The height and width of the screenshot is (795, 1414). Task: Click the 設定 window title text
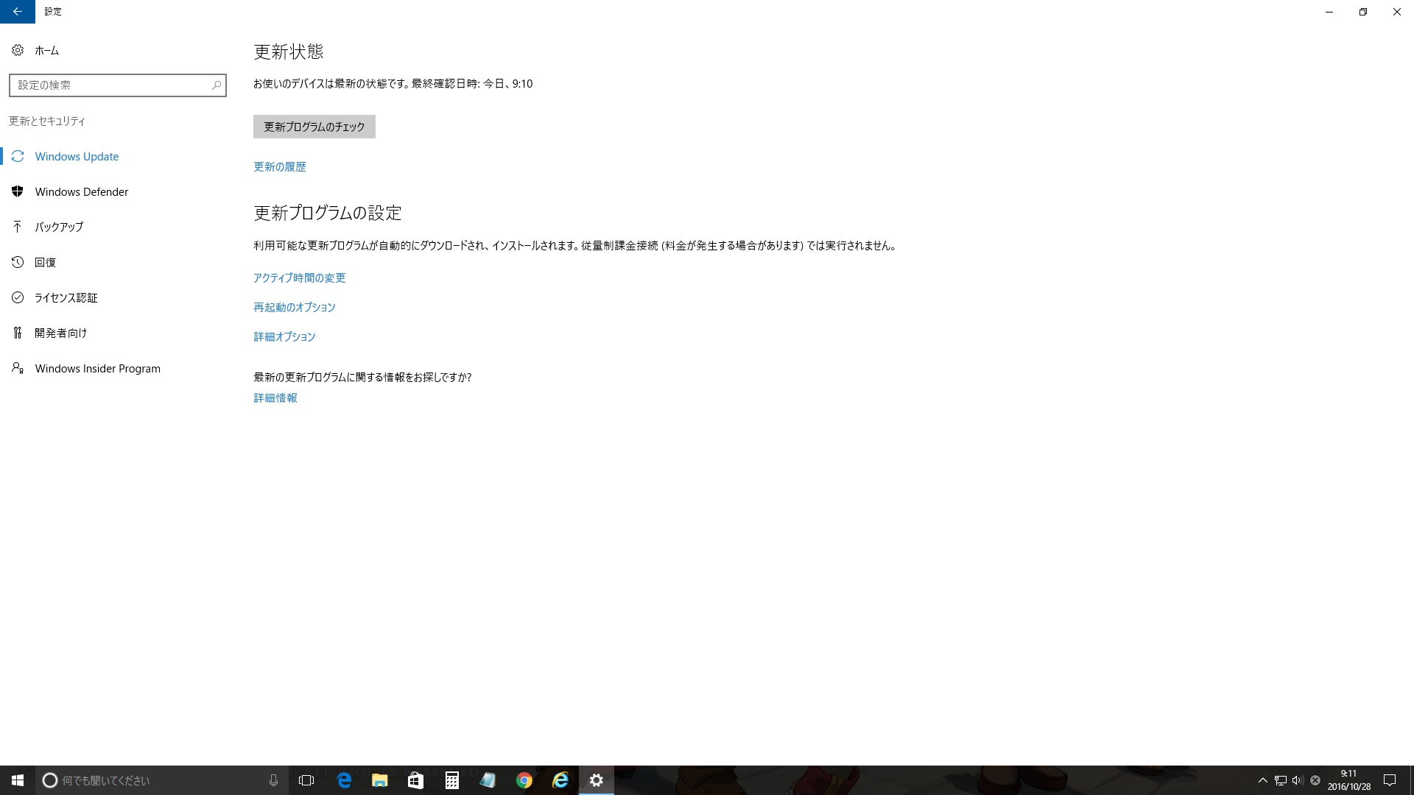[x=53, y=12]
